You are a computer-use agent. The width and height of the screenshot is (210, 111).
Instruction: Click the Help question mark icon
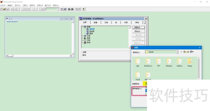click(83, 9)
